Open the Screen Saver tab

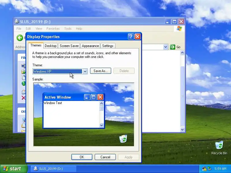point(69,46)
